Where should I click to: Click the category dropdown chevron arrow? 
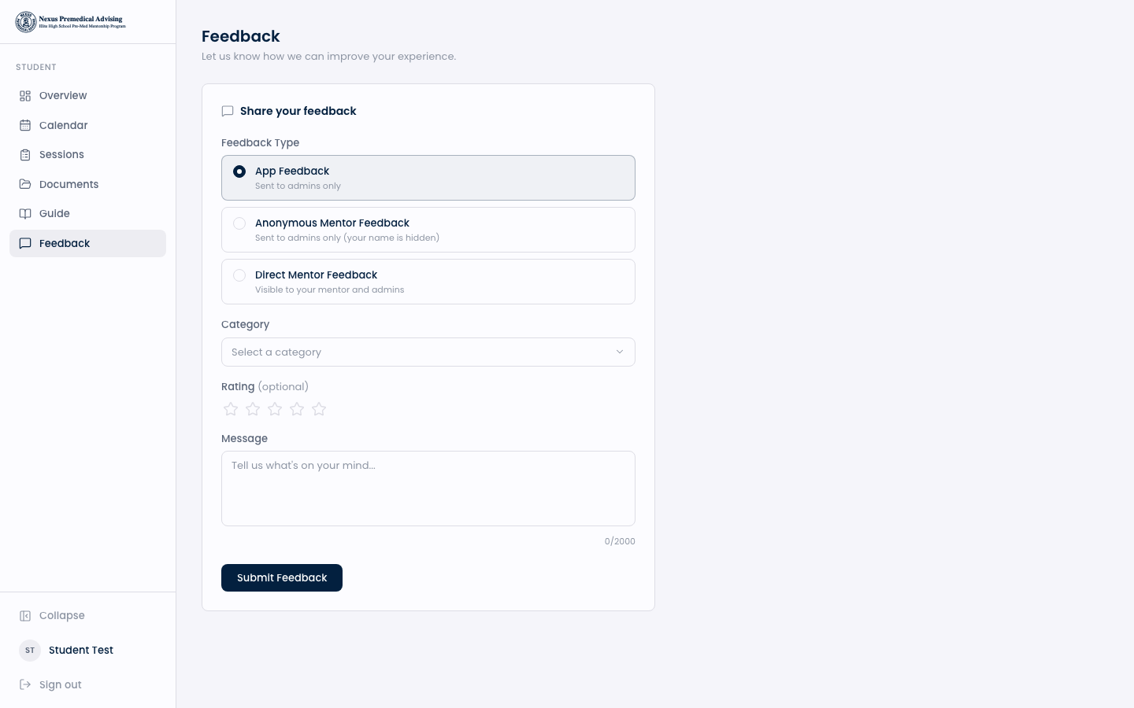coord(620,352)
